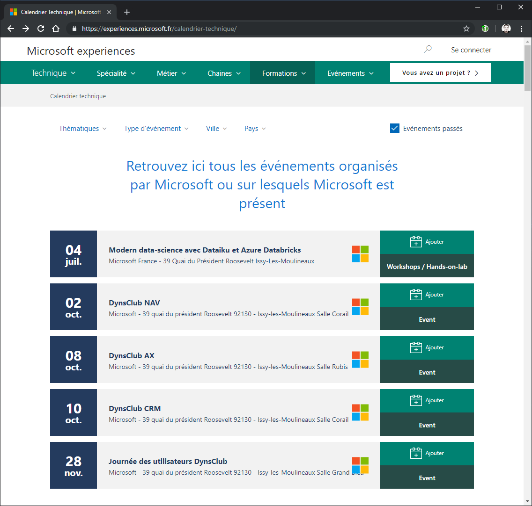Screen dimensions: 532x506
Task: Click Event label on DynsClub CRM row
Action: tap(427, 426)
